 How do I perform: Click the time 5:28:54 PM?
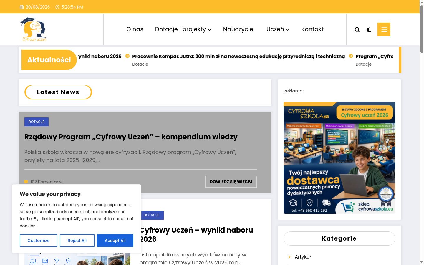point(72,7)
